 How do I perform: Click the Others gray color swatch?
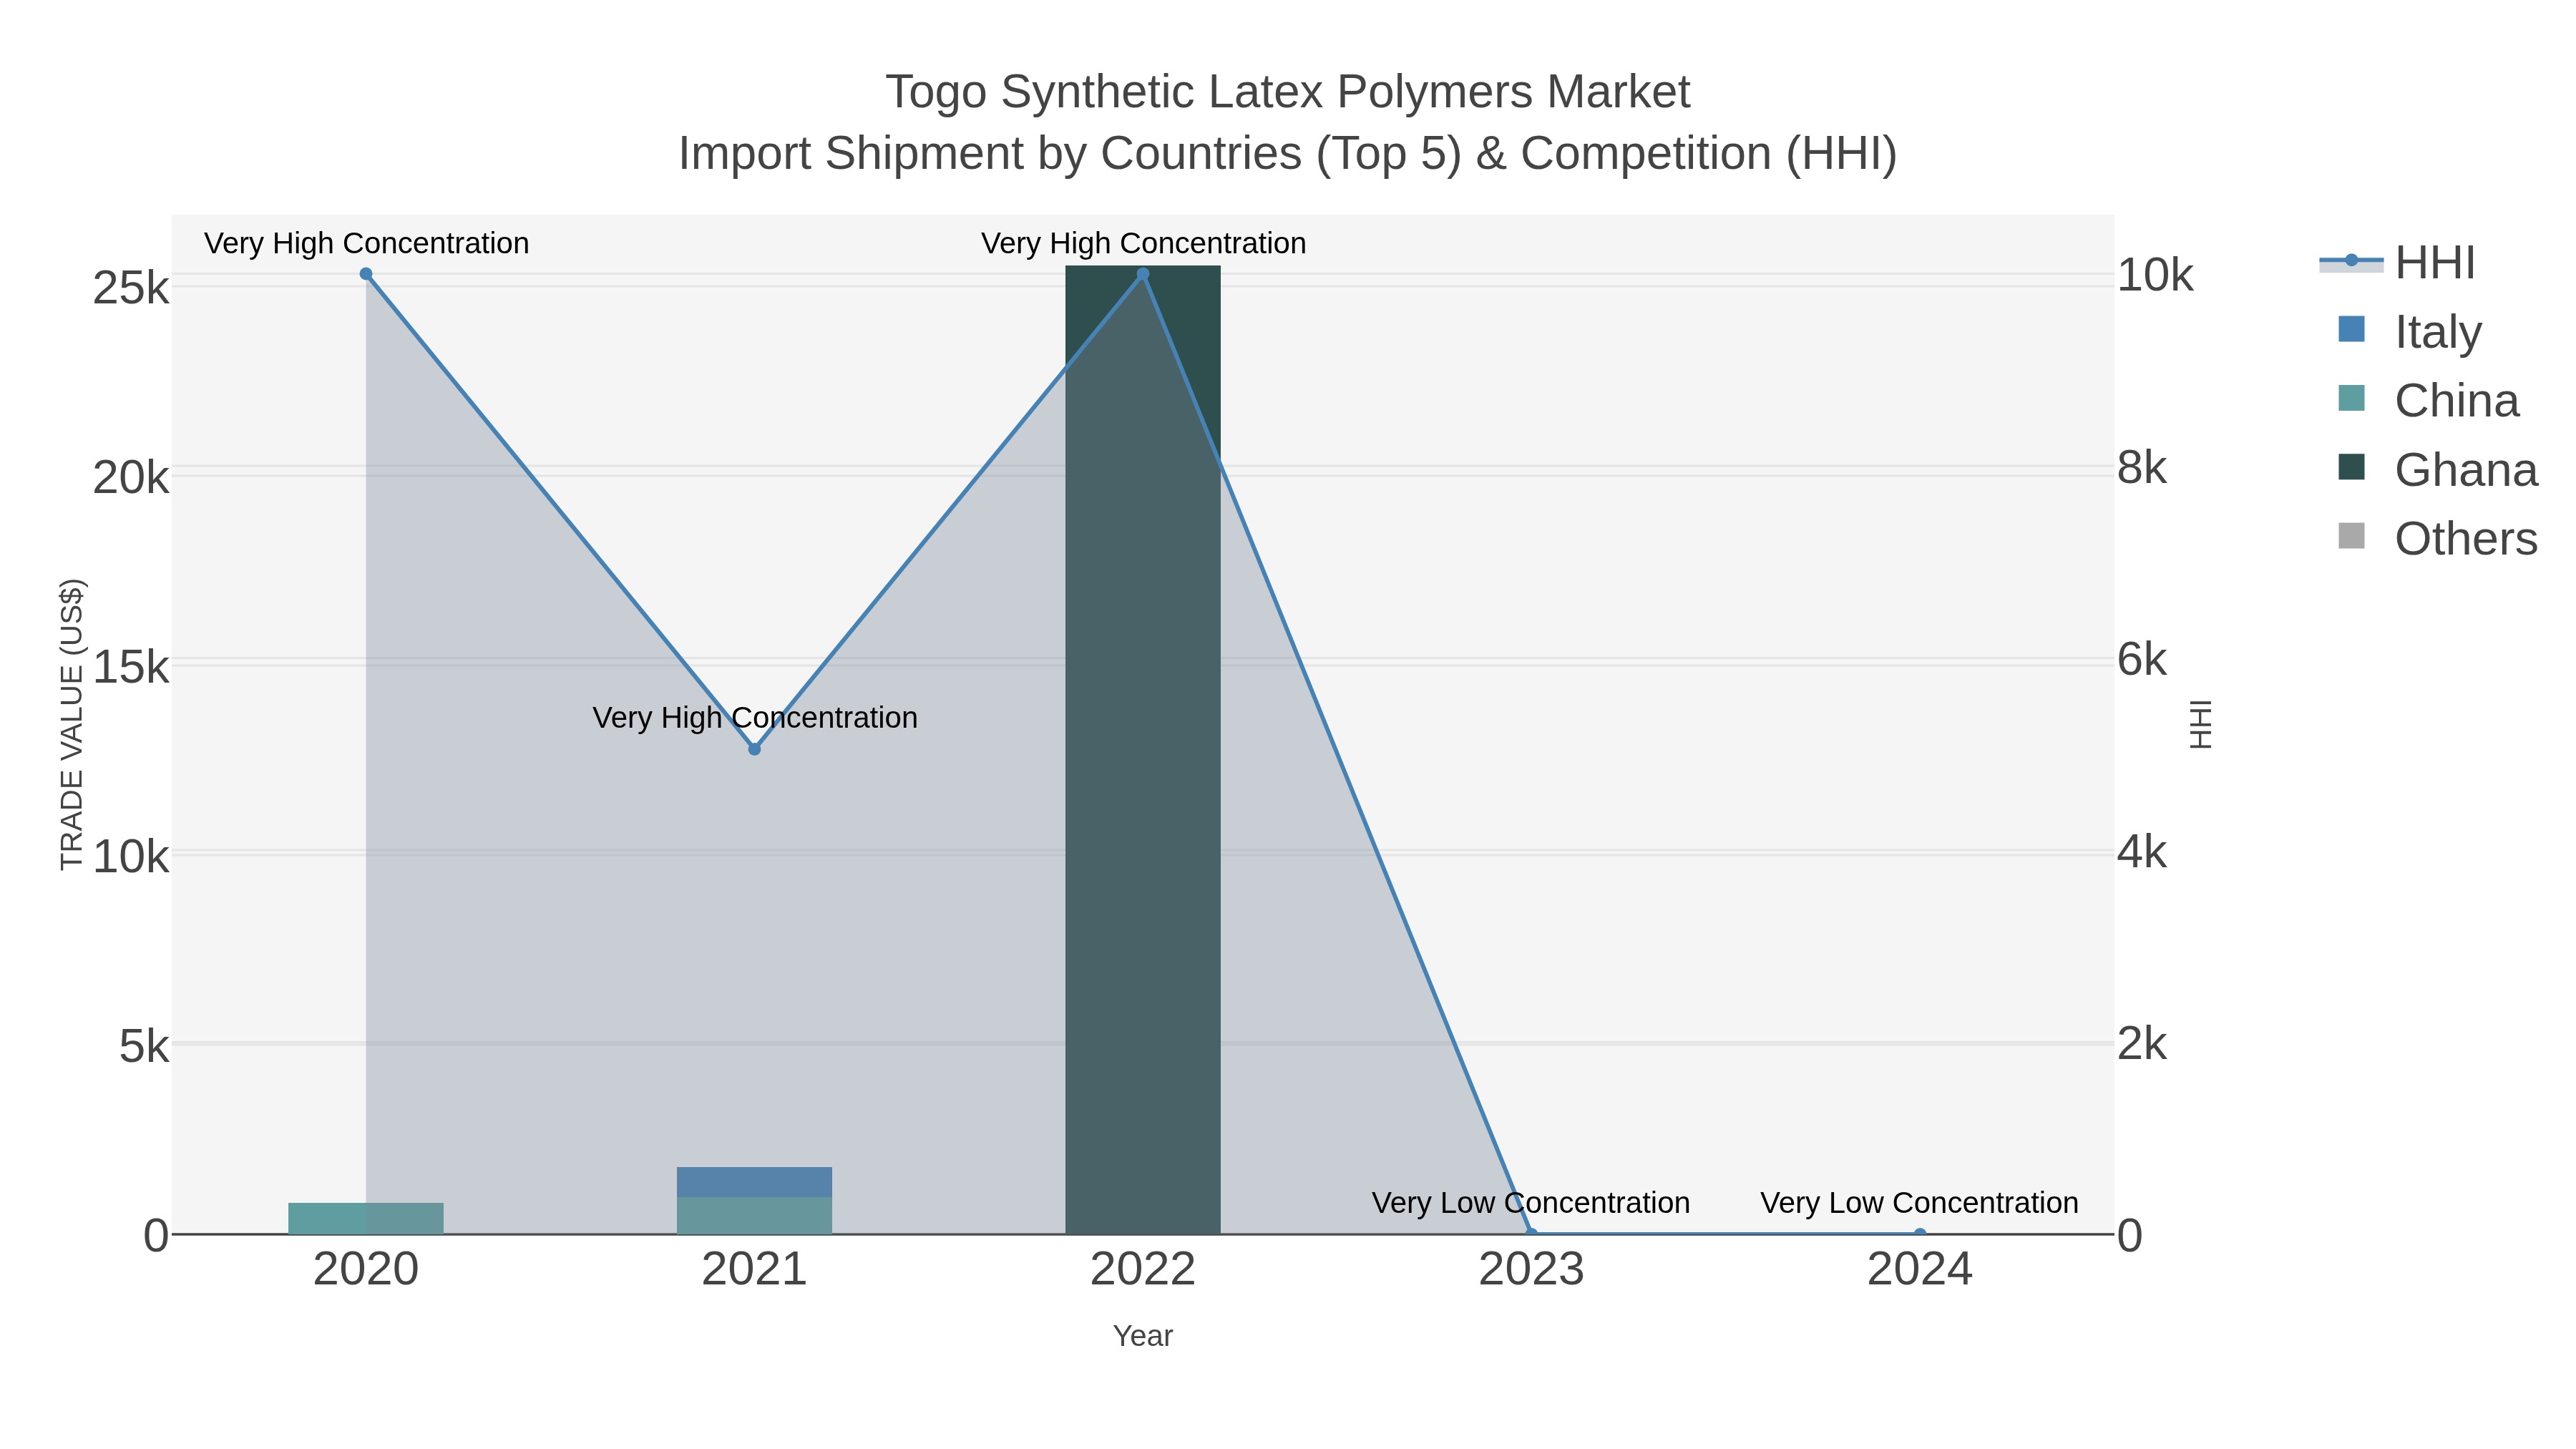point(2352,536)
